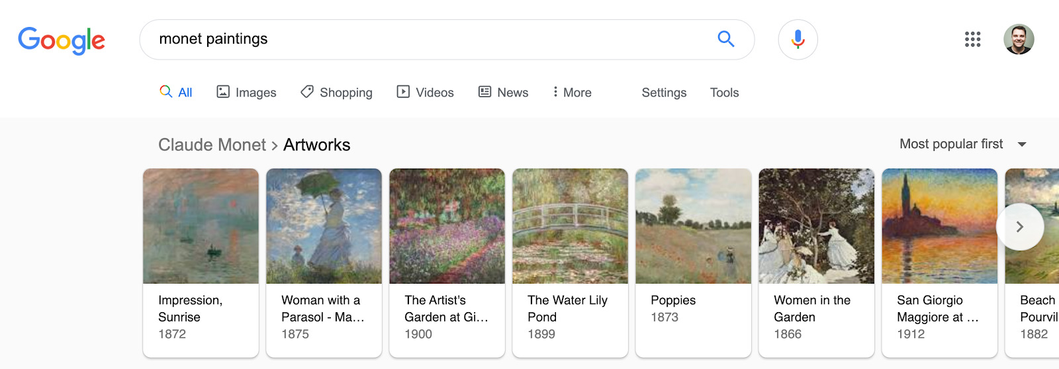The height and width of the screenshot is (369, 1059).
Task: Activate voice search microphone
Action: 798,40
